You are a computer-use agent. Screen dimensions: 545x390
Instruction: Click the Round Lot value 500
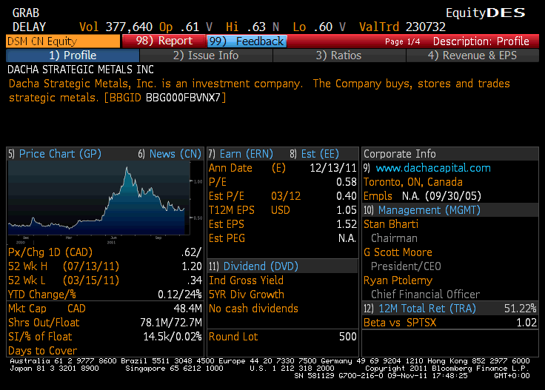click(348, 337)
